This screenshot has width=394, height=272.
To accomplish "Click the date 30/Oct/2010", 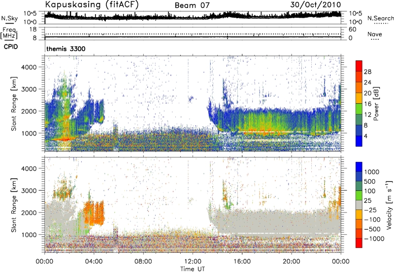I will click(x=316, y=5).
